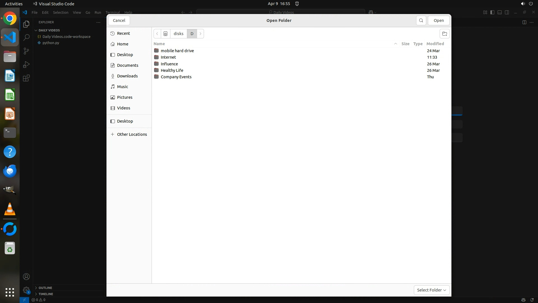Open the Source Control view icon

[x=26, y=51]
